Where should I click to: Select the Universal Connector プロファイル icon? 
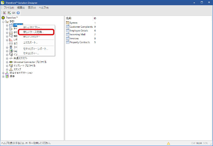coord(11,62)
